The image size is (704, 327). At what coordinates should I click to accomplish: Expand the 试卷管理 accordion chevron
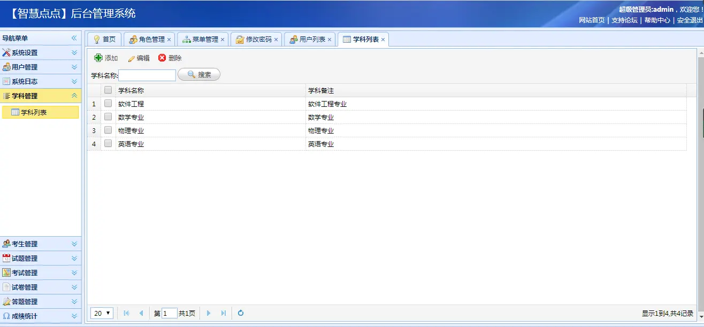pos(74,287)
